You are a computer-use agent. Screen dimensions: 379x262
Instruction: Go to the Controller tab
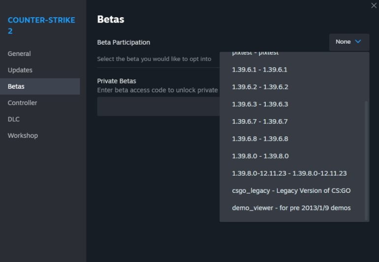coord(22,103)
